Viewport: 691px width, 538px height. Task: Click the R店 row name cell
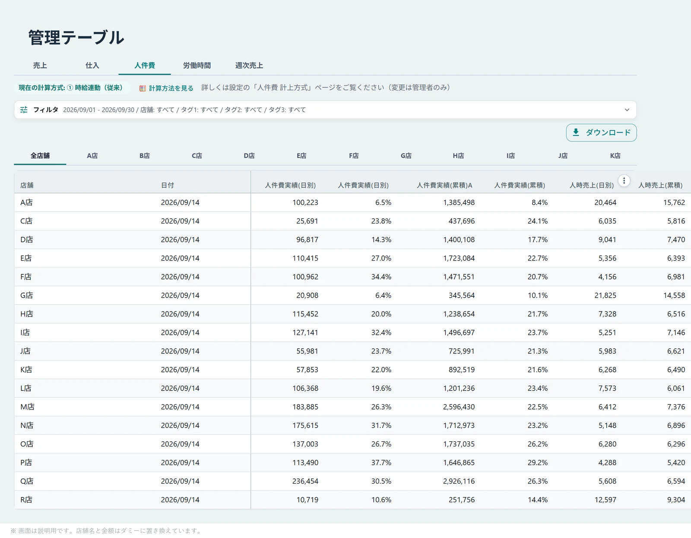click(x=26, y=499)
